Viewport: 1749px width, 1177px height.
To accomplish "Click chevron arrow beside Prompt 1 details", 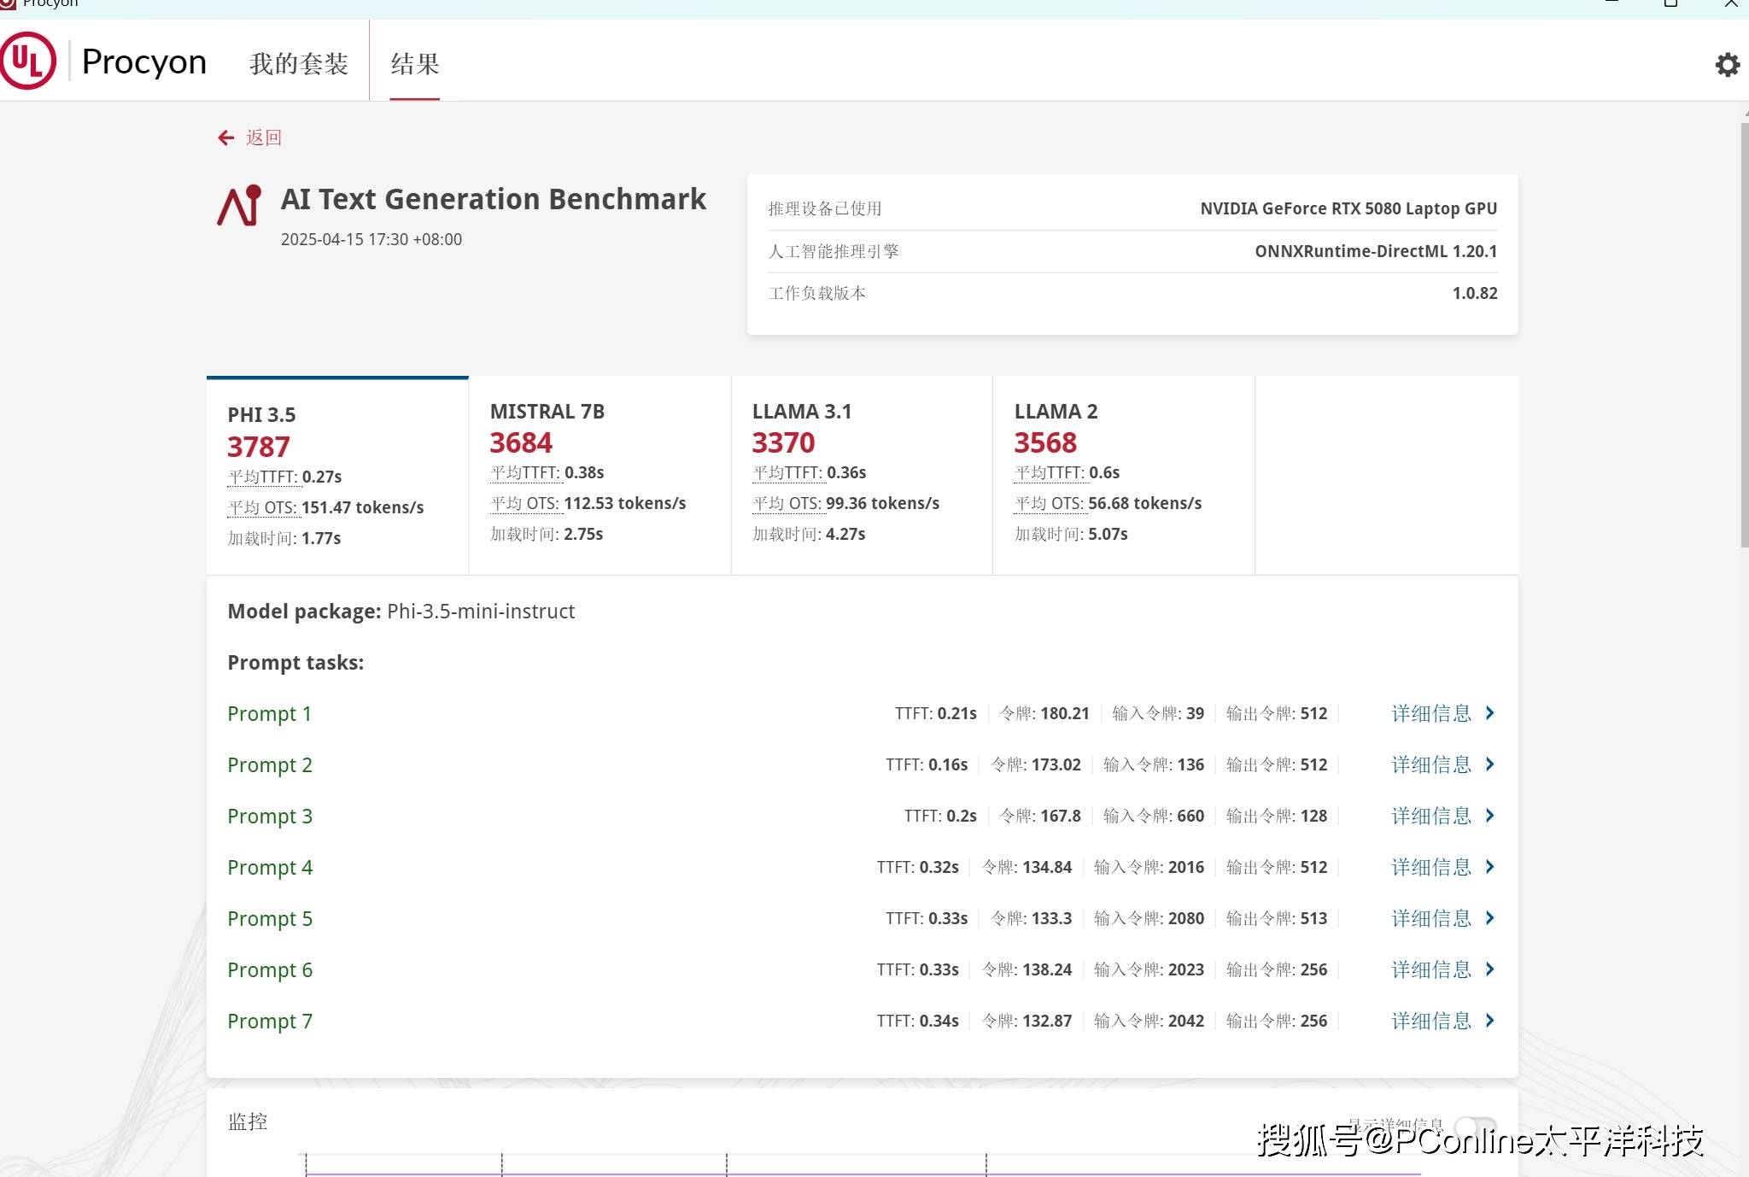I will click(1490, 713).
